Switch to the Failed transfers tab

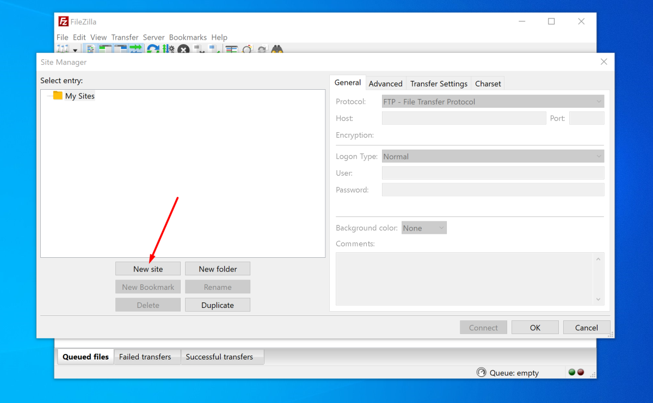(145, 357)
